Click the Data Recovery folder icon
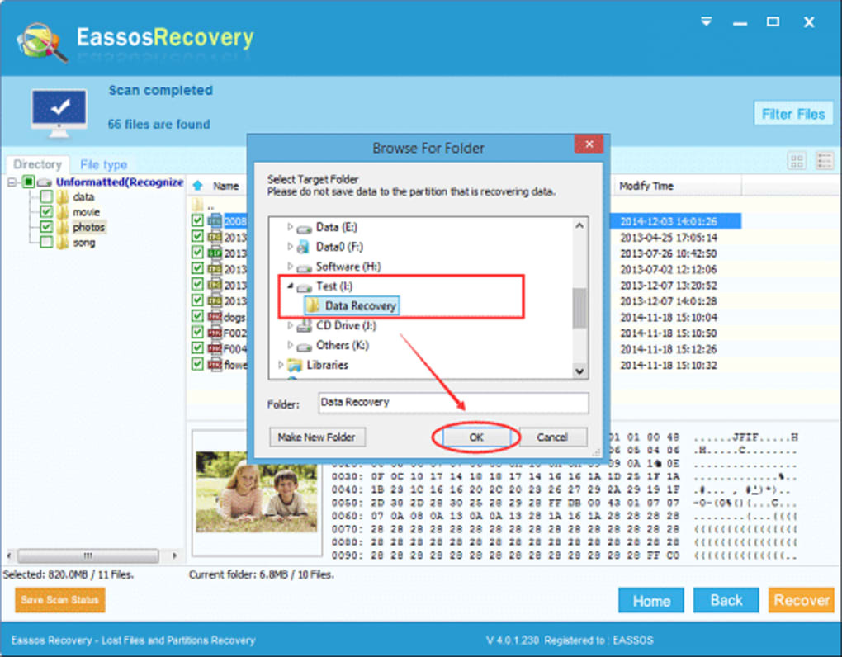 313,305
